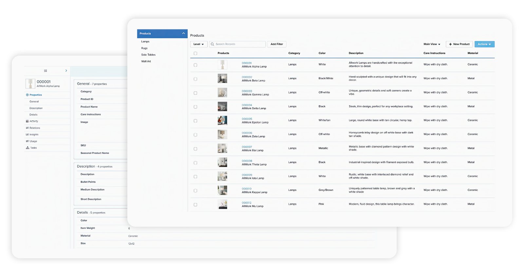Select the AllWork Delta Lamp row checkbox
The image size is (524, 278).
coord(196,107)
